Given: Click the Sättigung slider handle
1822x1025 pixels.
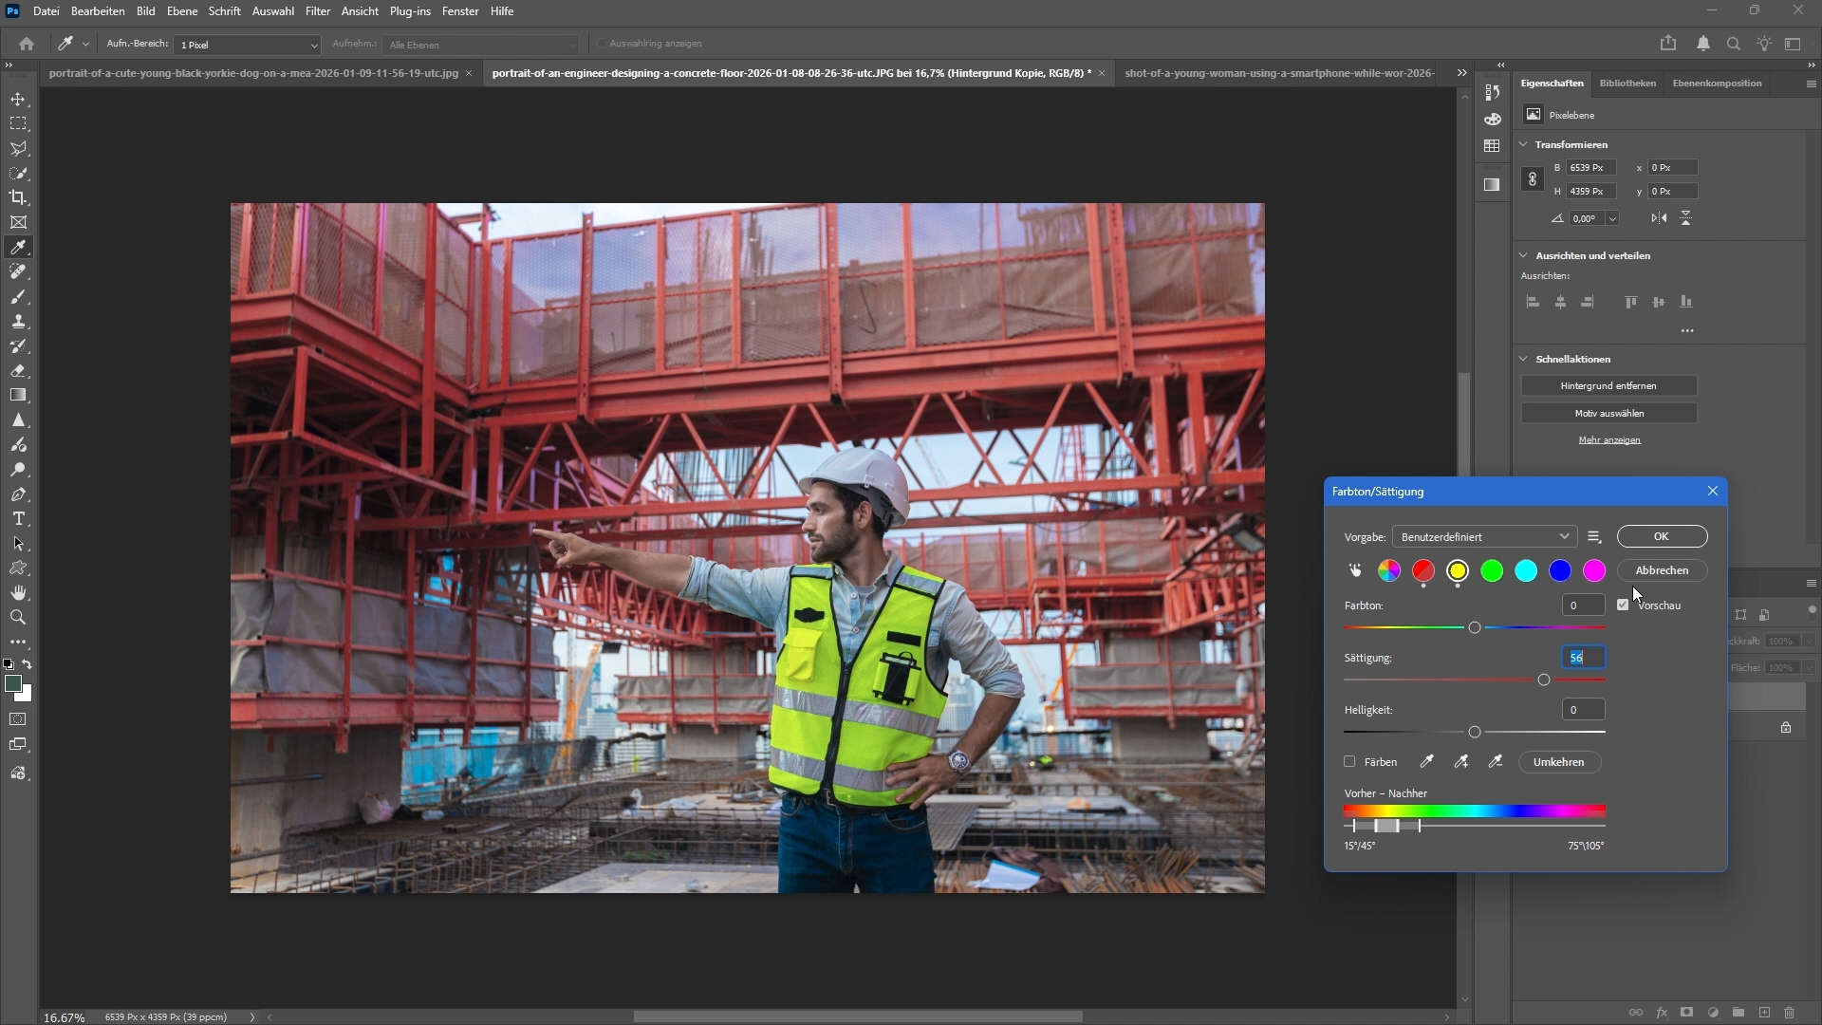Looking at the screenshot, I should [x=1544, y=680].
